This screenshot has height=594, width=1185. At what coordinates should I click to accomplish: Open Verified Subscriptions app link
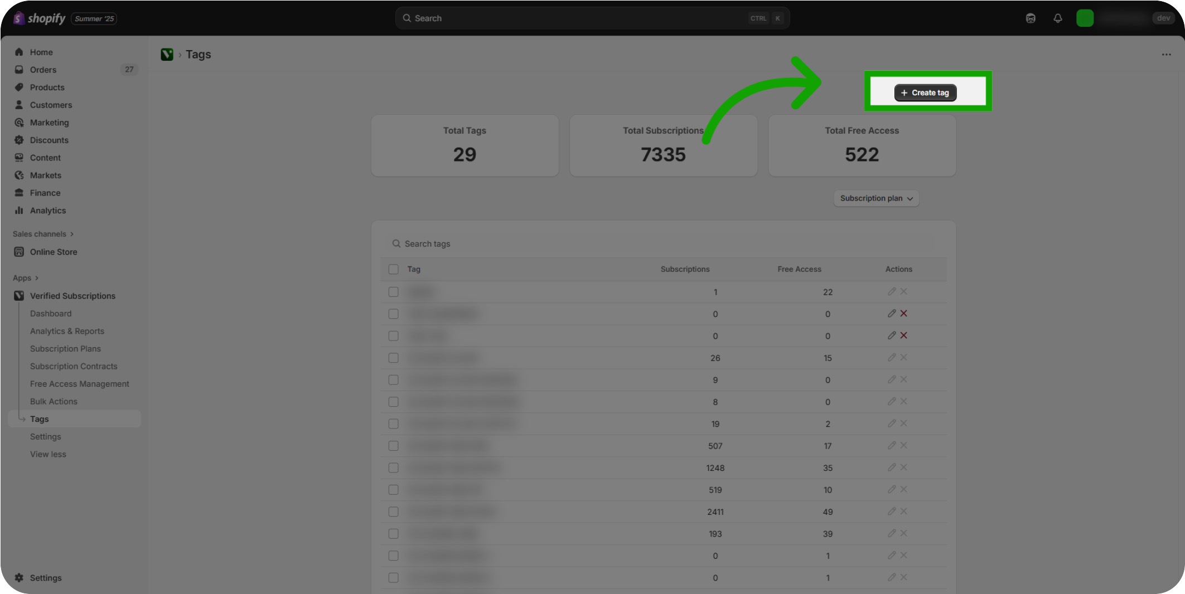point(72,296)
